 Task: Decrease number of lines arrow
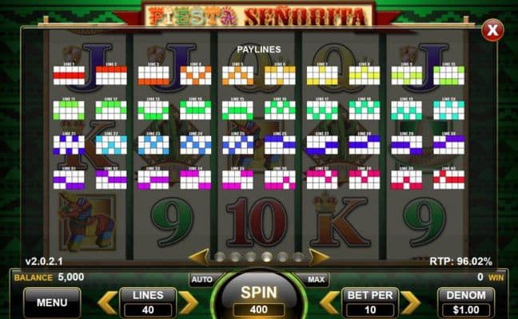tap(107, 302)
